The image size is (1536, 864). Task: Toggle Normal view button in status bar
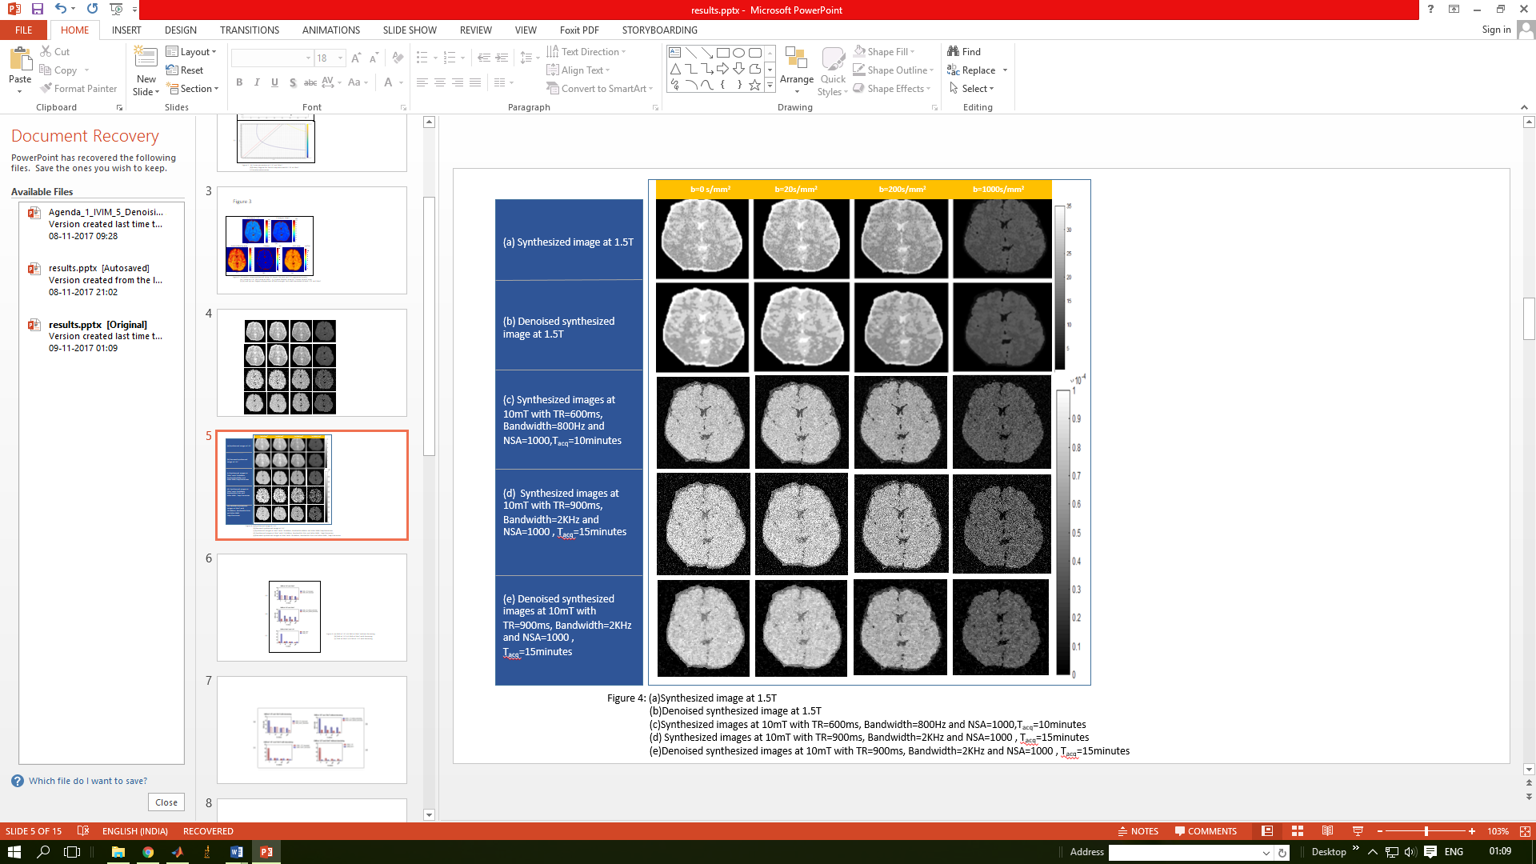pos(1267,831)
